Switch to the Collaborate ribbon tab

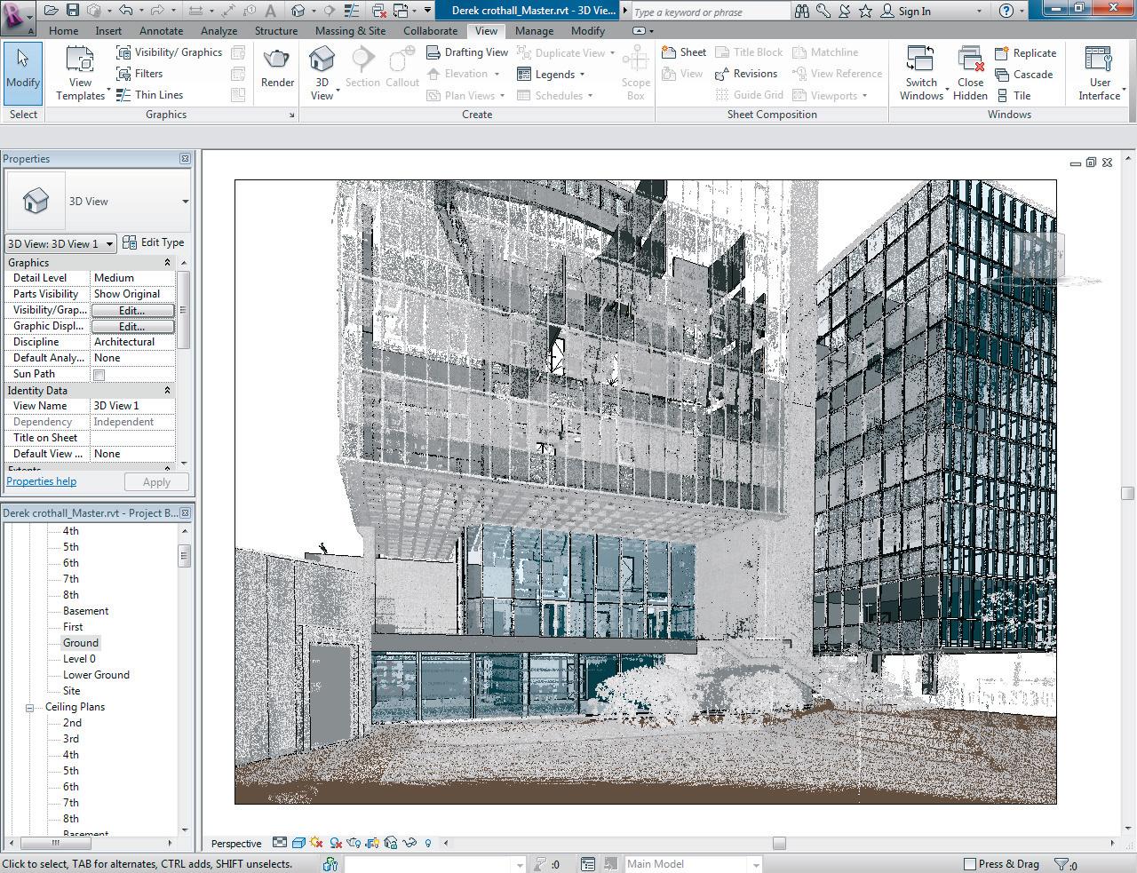(430, 30)
